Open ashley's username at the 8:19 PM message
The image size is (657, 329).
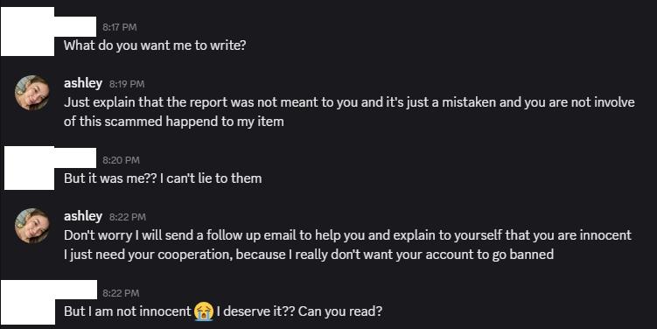pyautogui.click(x=83, y=83)
